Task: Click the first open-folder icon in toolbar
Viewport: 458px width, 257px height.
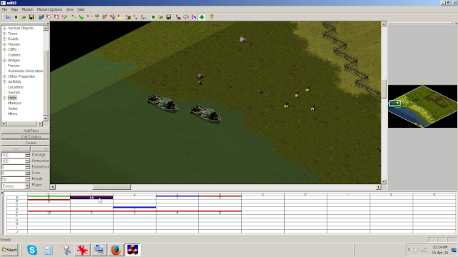Action: point(24,17)
